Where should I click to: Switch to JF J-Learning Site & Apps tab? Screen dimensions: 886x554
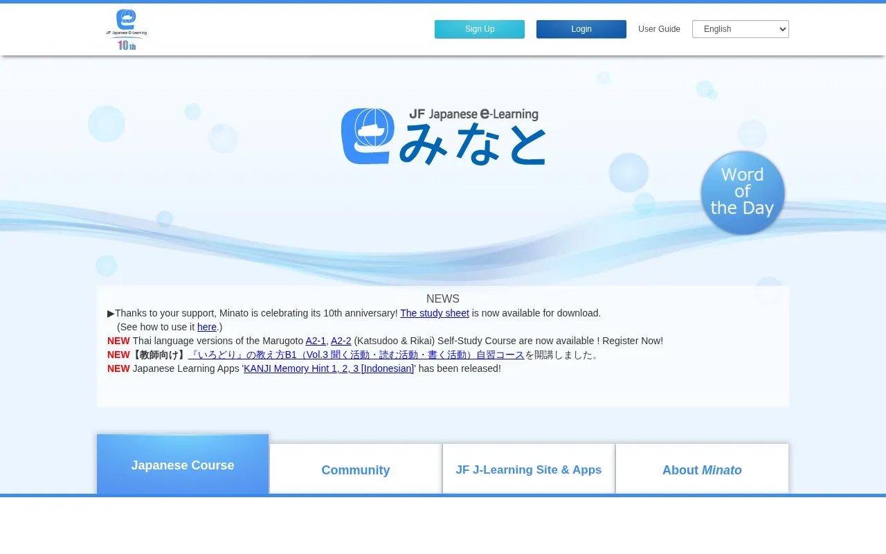(529, 470)
